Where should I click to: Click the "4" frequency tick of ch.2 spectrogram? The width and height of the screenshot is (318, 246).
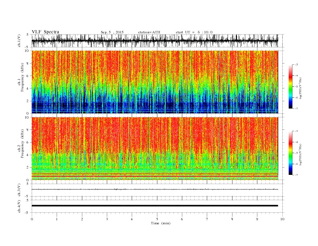tap(28, 155)
